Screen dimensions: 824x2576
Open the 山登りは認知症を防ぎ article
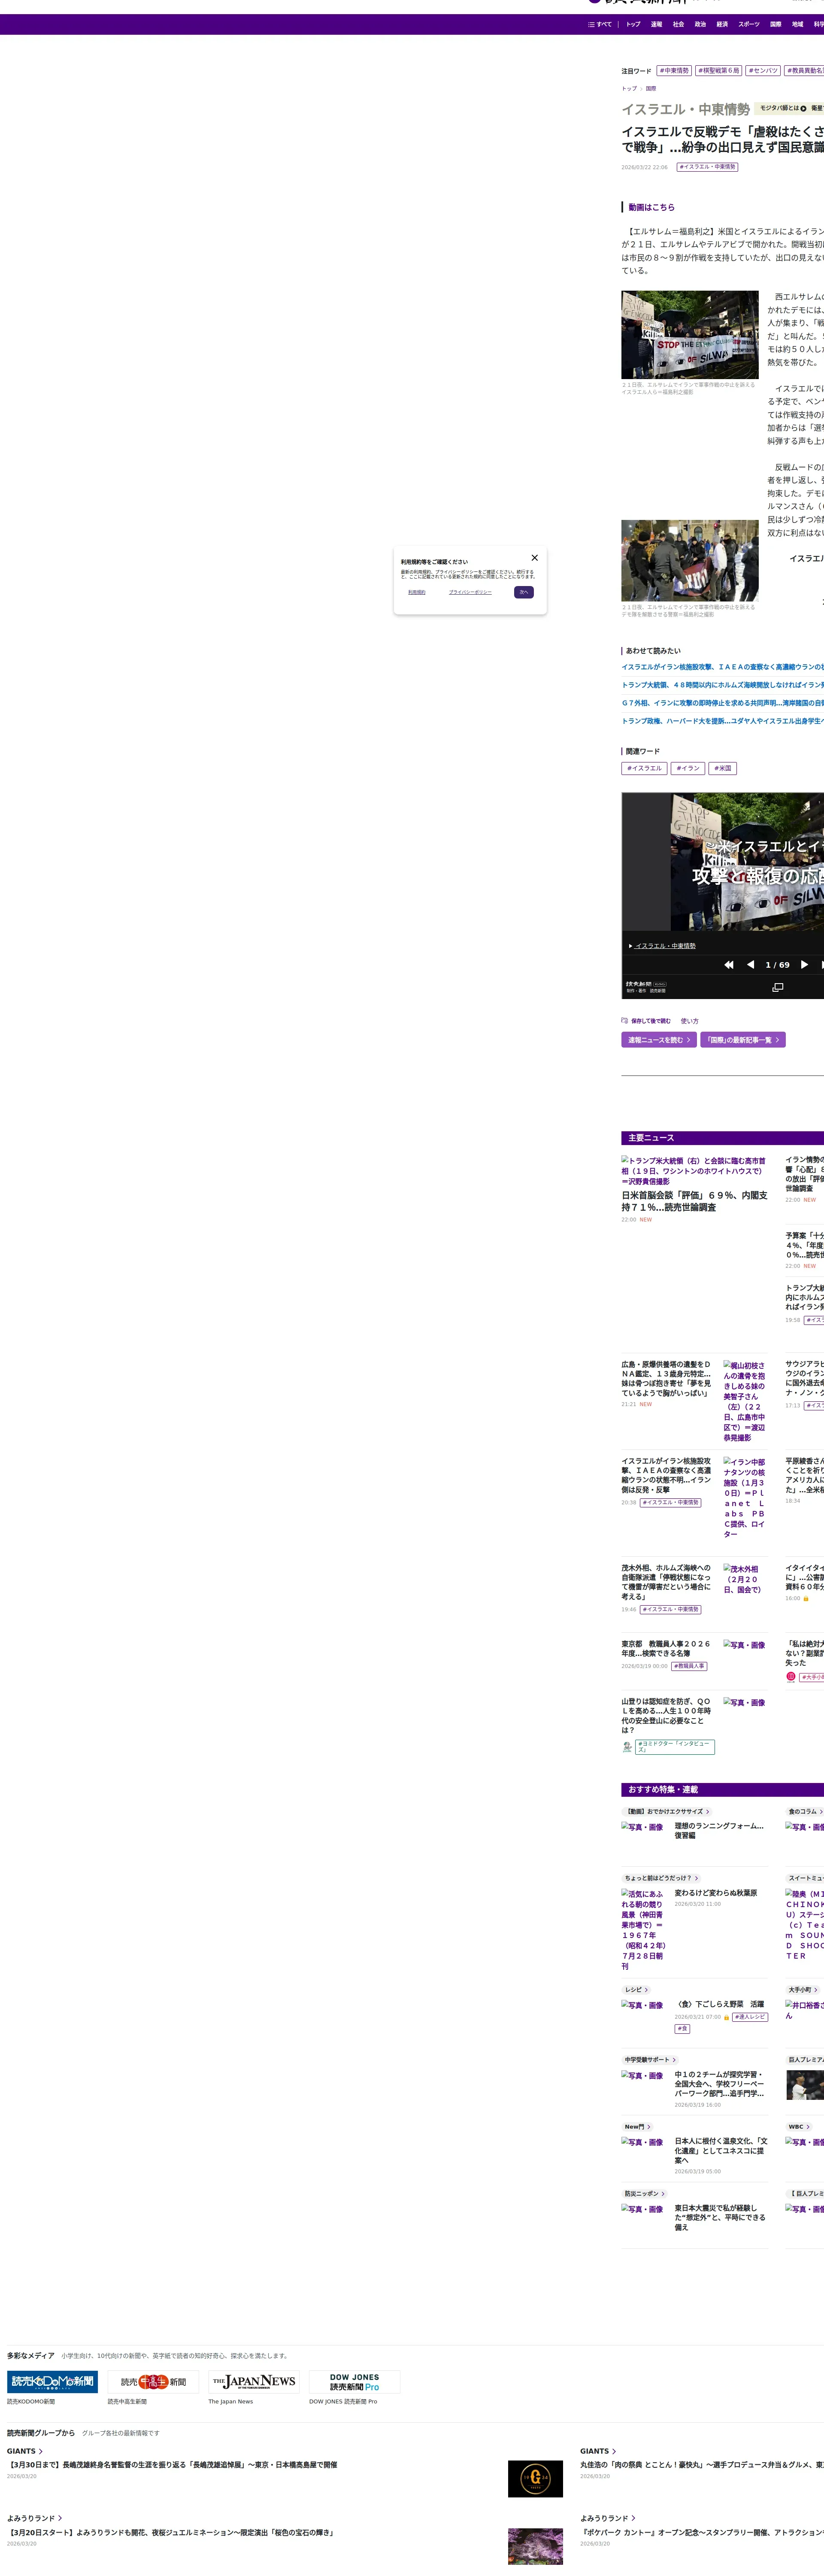667,1715
